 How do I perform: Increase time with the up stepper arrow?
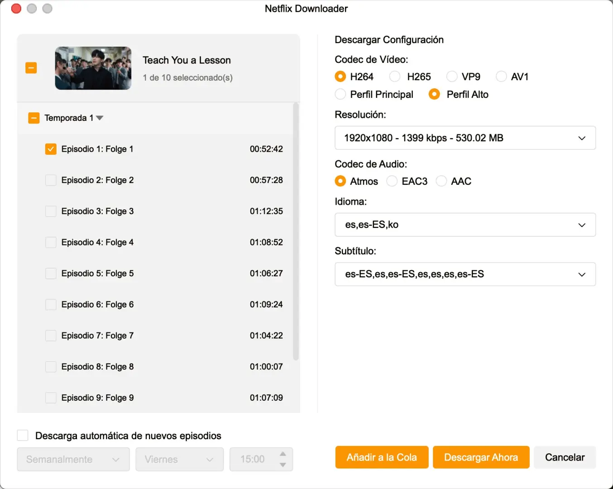point(283,454)
